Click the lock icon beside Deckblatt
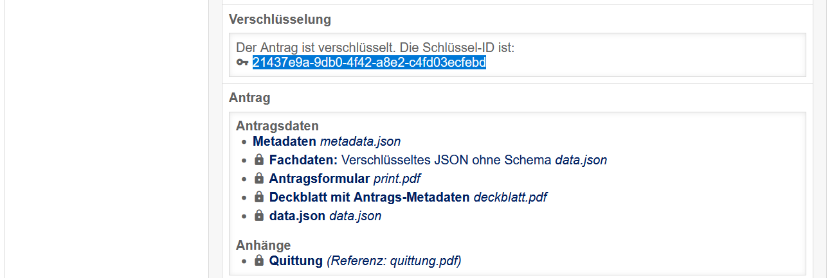This screenshot has width=832, height=278. point(259,196)
